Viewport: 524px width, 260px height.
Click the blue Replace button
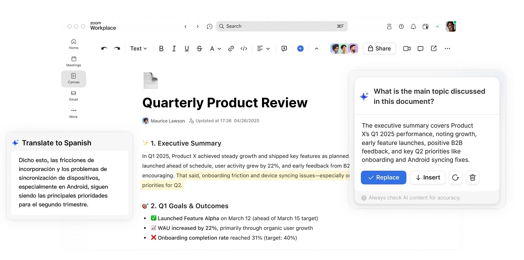click(383, 178)
